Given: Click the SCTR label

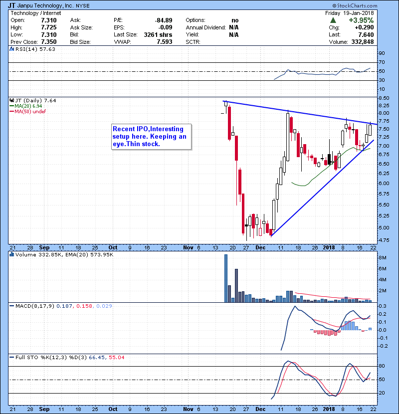Looking at the screenshot, I should coord(193,42).
